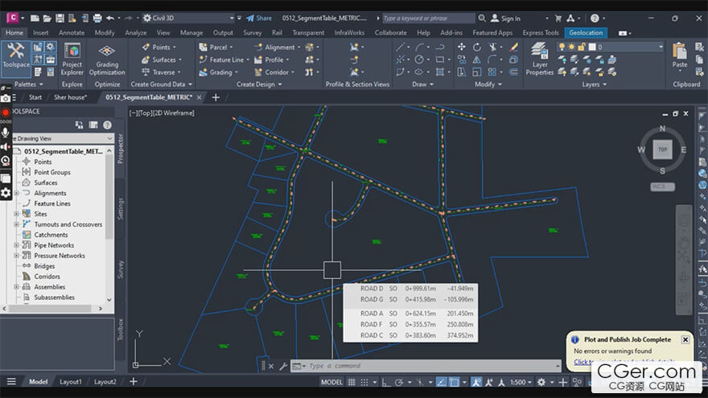Expand the Pipe Networks tree node
Screen dimensions: 708x398
point(16,245)
